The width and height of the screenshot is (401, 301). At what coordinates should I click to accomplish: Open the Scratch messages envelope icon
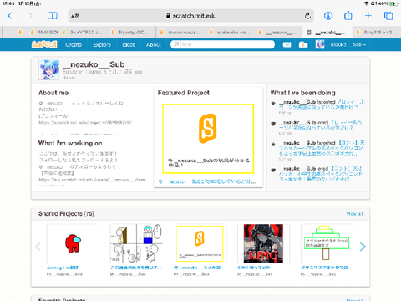(x=287, y=44)
